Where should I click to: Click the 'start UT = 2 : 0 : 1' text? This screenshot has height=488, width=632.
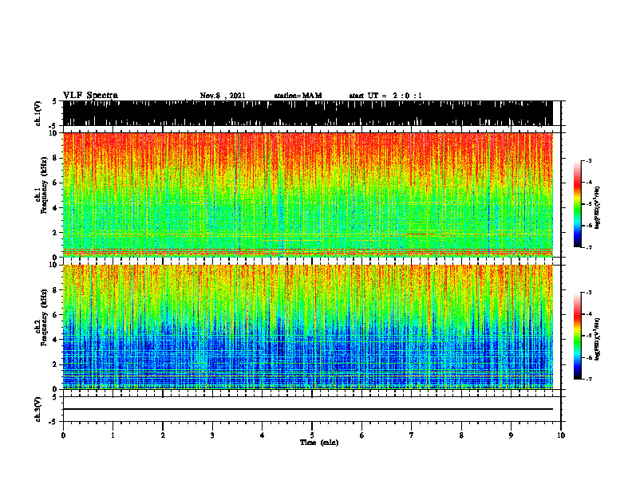tap(385, 96)
